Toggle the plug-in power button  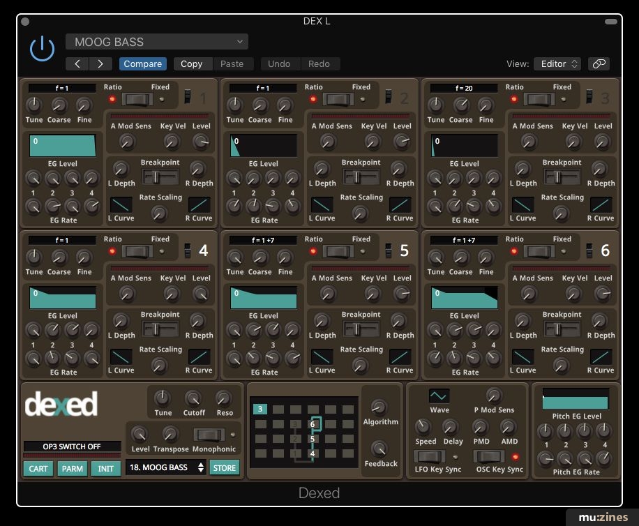[42, 49]
